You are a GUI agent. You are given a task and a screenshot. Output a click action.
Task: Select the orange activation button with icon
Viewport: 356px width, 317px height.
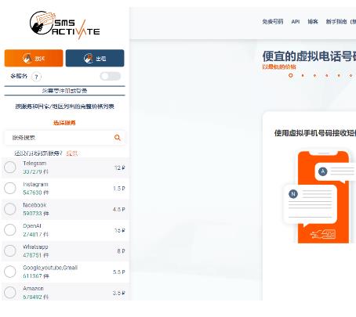(34, 58)
